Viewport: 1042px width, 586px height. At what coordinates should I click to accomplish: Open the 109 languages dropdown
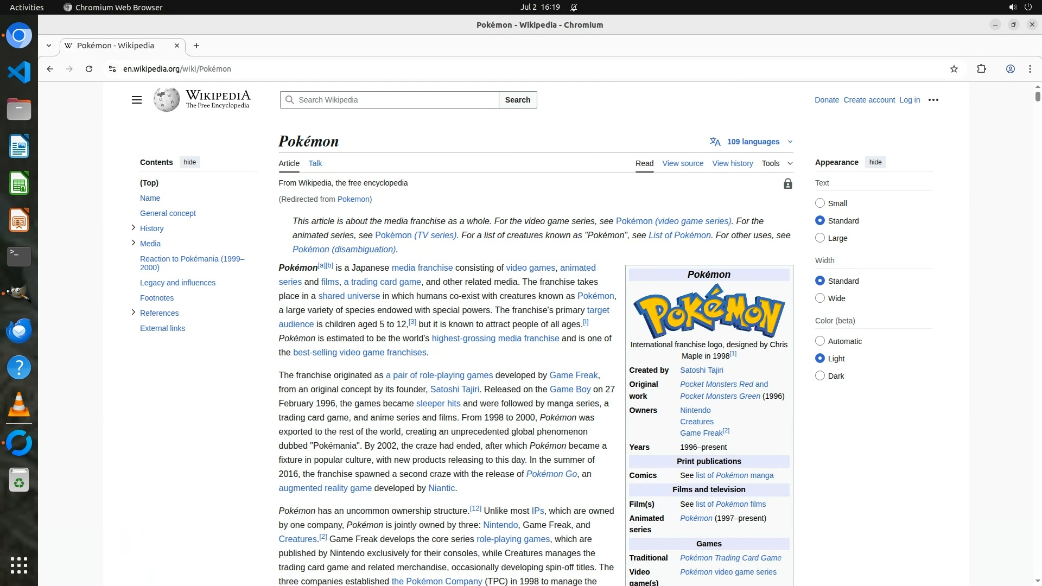coord(753,142)
